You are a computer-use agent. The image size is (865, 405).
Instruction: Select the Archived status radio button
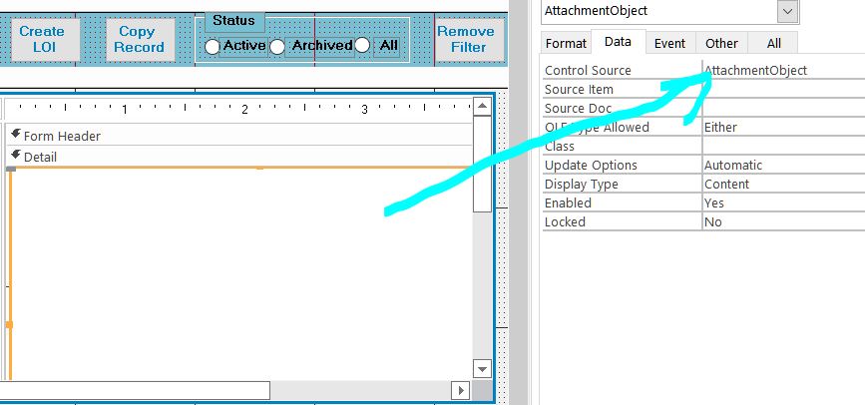[x=277, y=47]
